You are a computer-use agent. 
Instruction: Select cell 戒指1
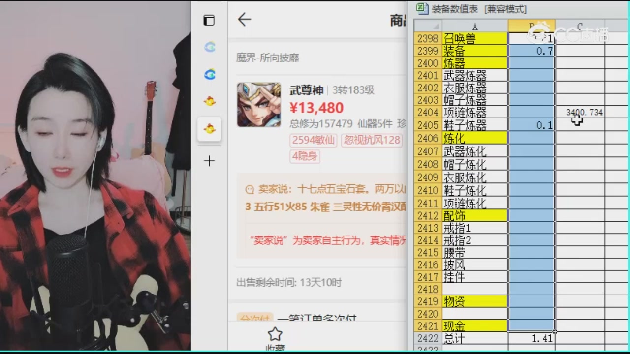[475, 228]
